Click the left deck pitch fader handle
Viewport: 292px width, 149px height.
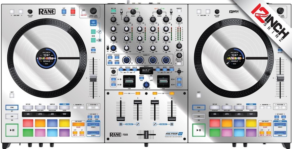pos(93,78)
